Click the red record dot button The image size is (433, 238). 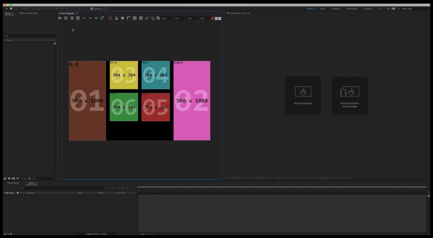click(x=212, y=19)
